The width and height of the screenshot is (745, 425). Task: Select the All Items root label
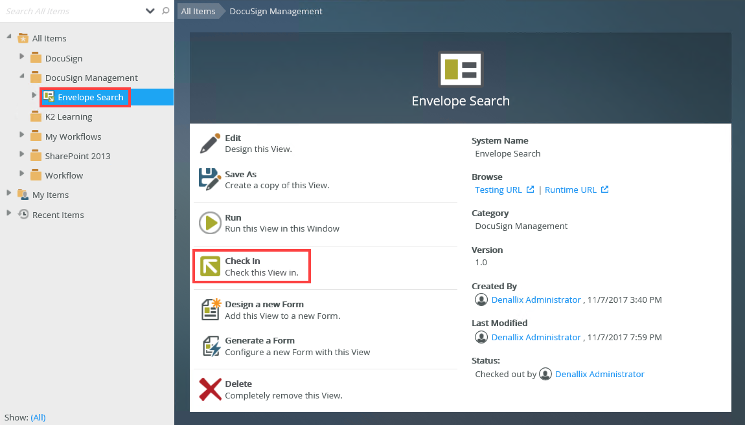[49, 38]
